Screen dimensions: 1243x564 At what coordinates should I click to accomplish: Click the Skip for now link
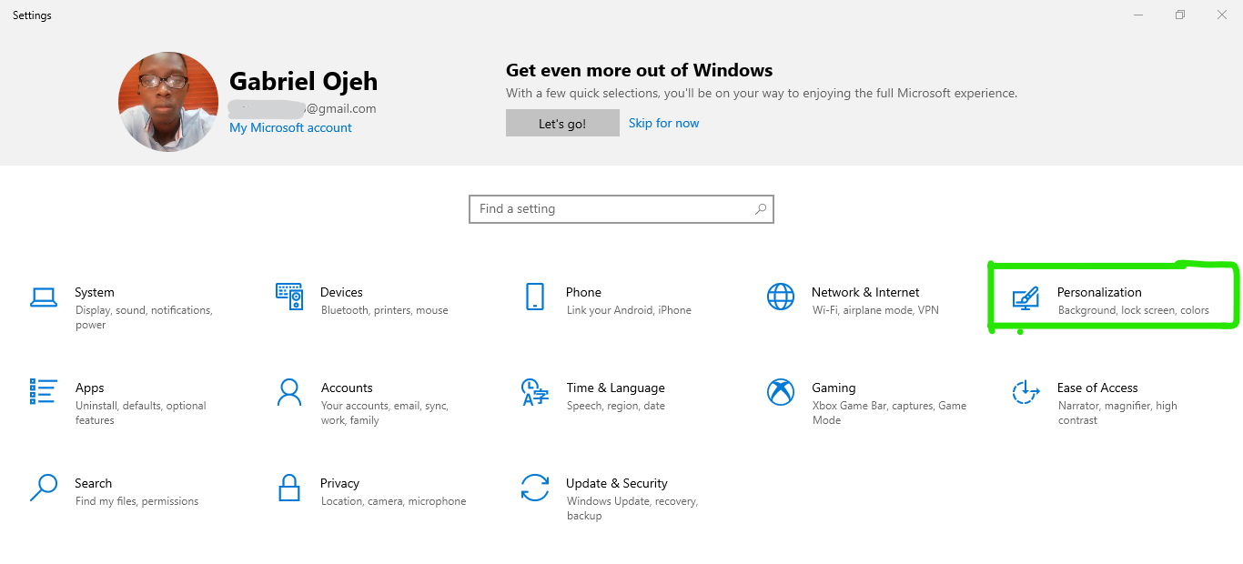tap(663, 123)
